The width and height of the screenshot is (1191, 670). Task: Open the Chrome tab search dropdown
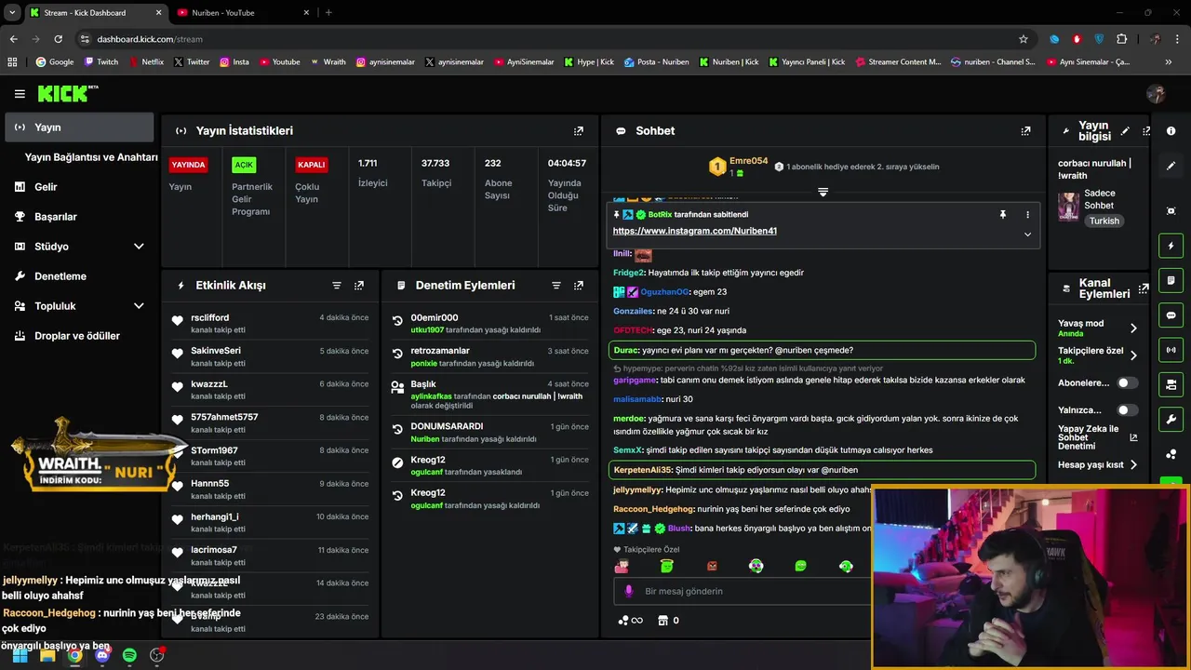11,12
